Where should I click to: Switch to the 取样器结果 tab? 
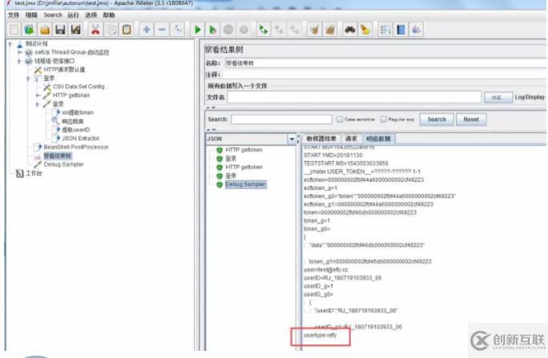[x=321, y=139]
